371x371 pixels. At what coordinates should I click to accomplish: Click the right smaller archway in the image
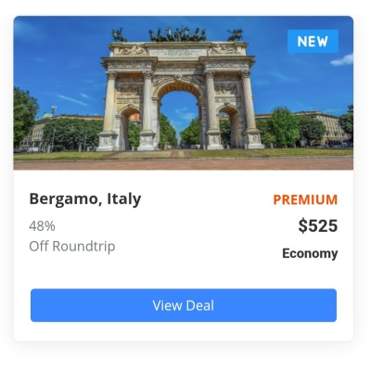[x=229, y=128]
